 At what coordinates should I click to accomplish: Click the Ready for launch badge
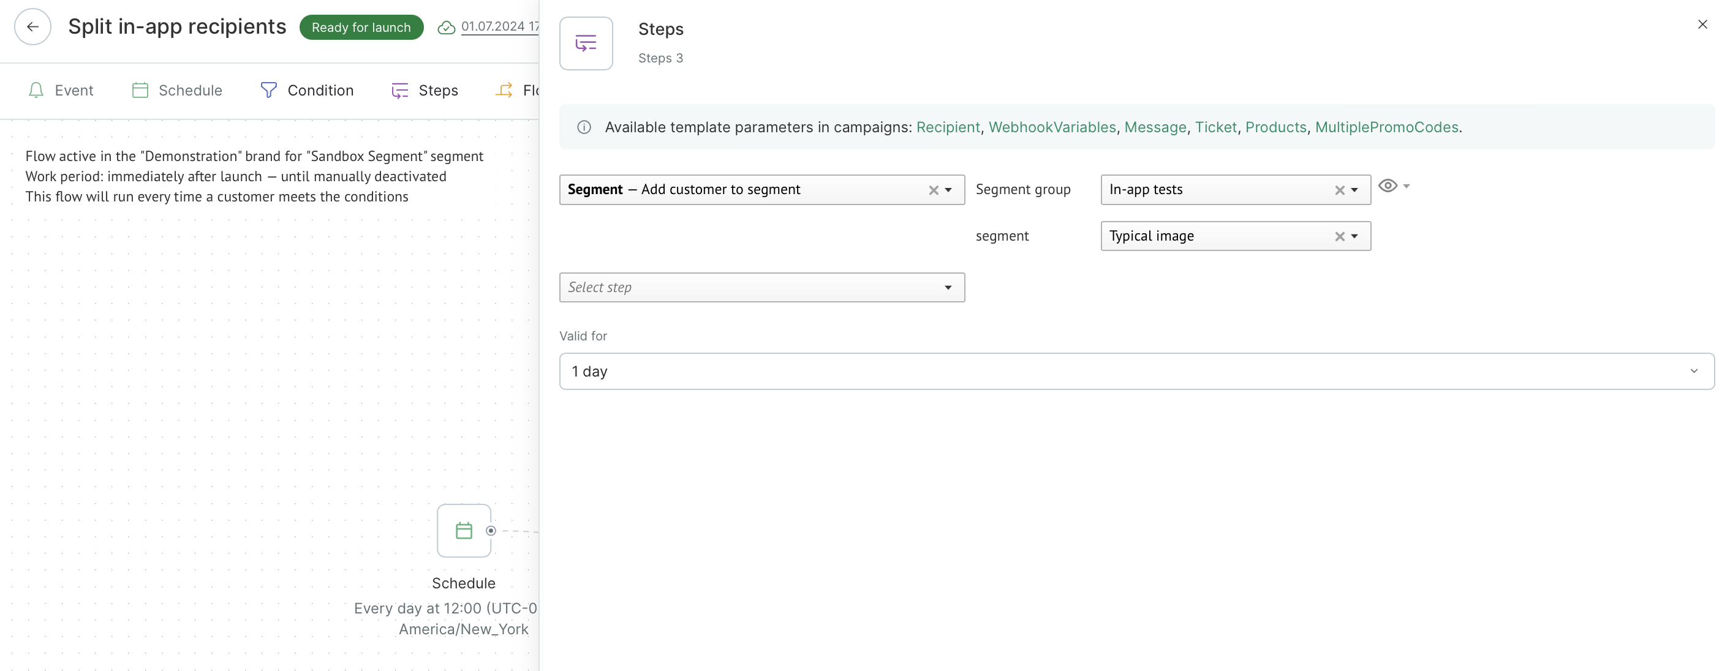tap(361, 28)
